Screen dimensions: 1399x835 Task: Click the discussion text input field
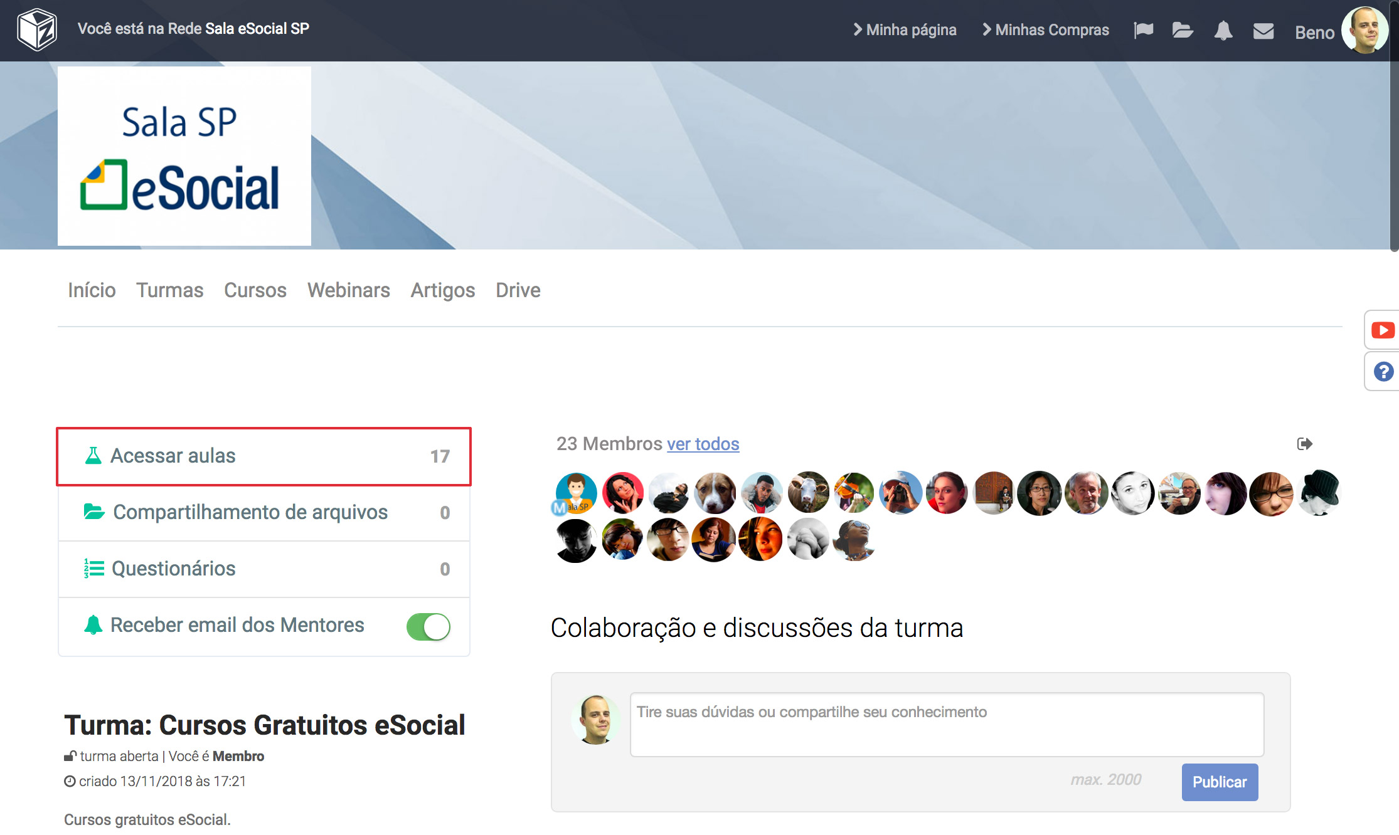pyautogui.click(x=946, y=724)
